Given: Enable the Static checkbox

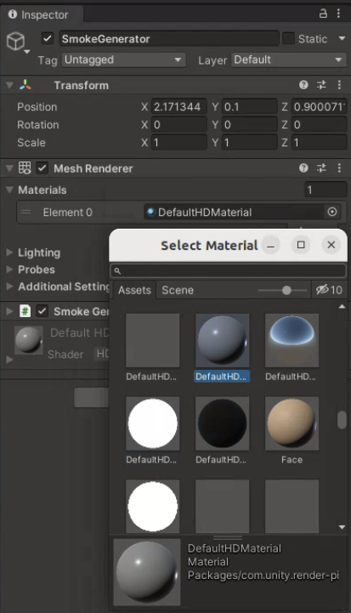Looking at the screenshot, I should (288, 39).
